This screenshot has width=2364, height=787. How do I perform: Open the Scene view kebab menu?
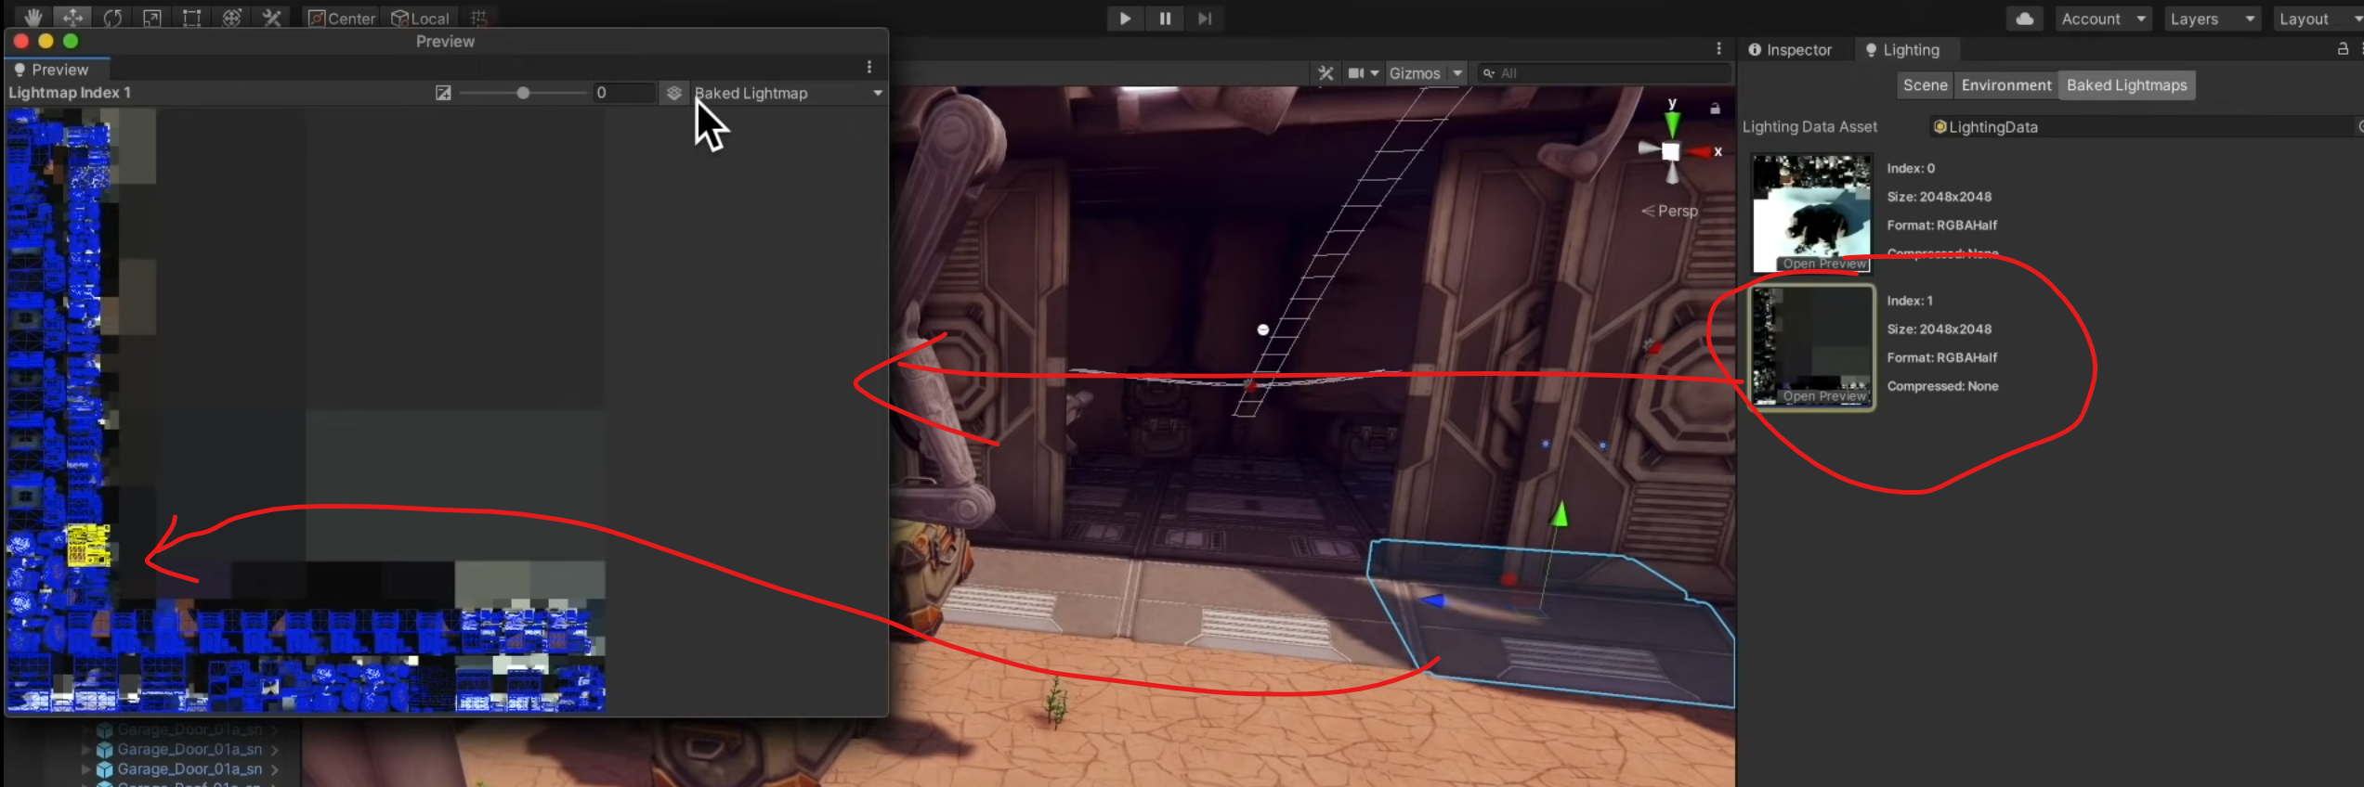[1718, 49]
